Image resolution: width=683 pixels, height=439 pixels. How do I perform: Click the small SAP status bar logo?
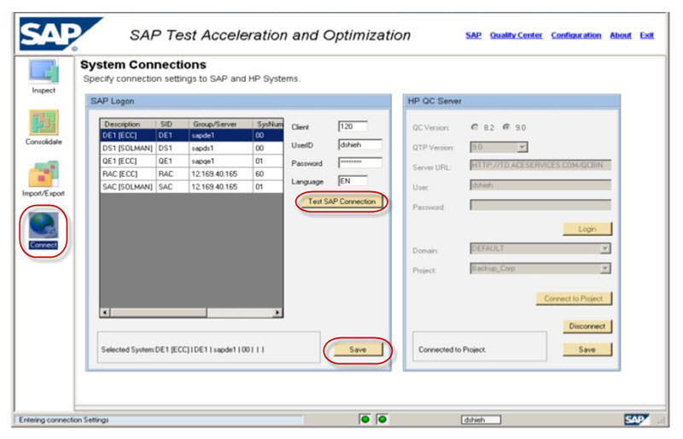tap(635, 419)
